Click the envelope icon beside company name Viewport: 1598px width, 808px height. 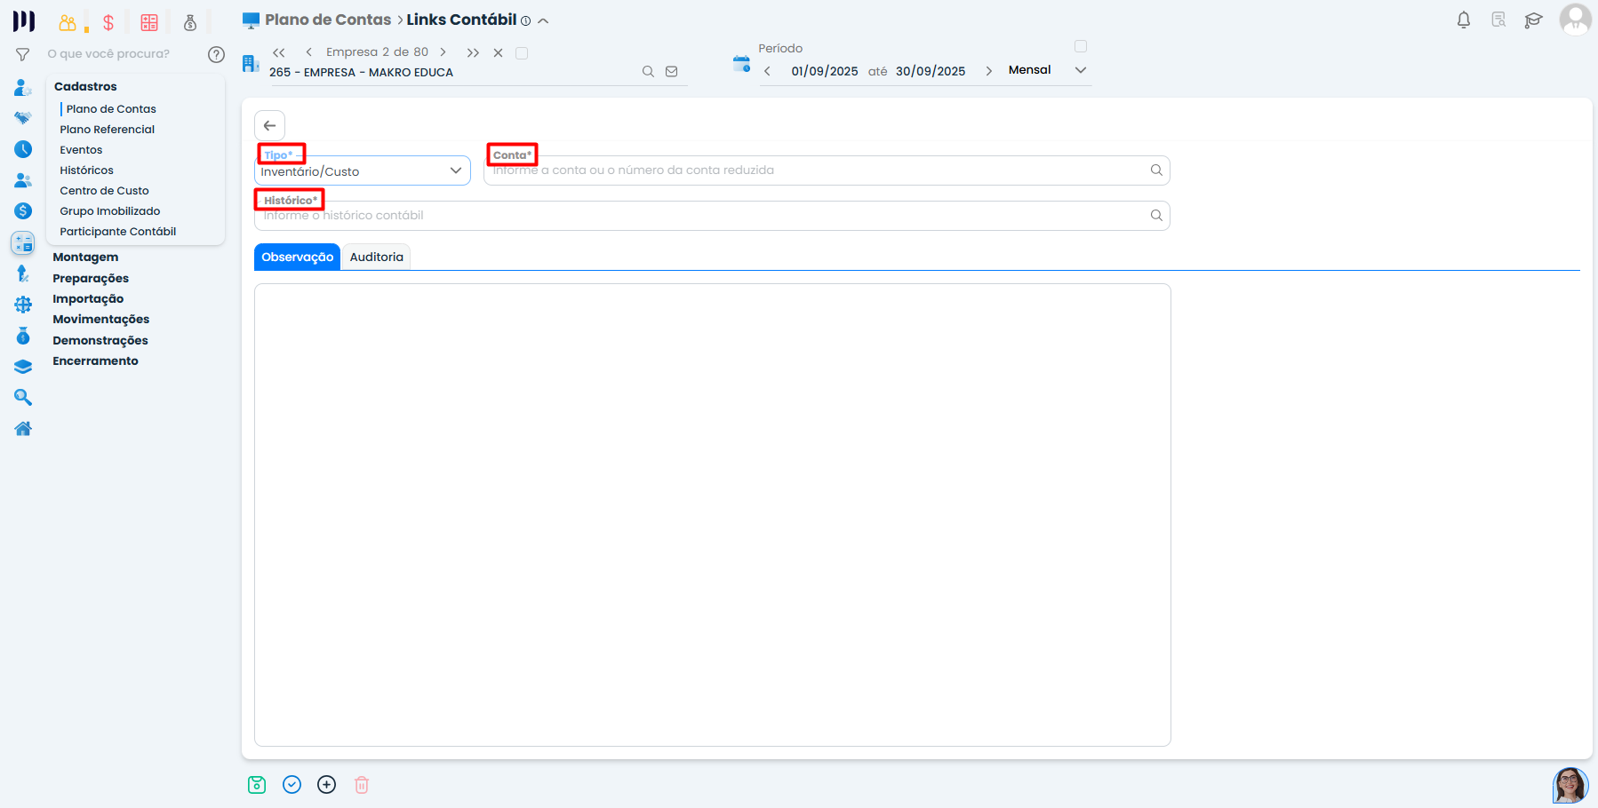(672, 72)
